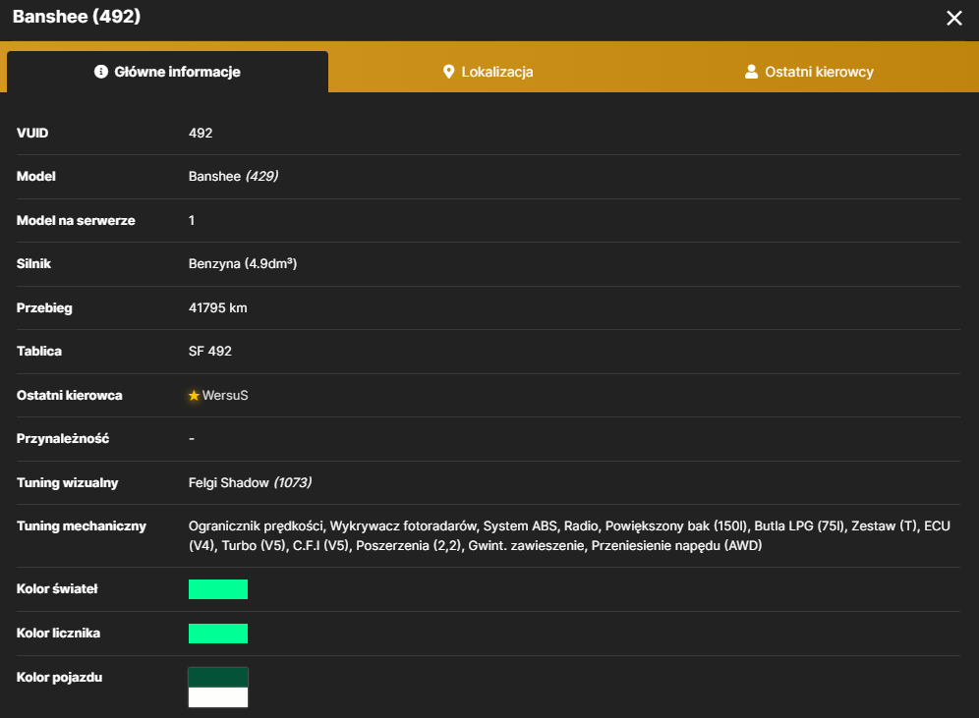Open the Główne informacje tab

[167, 72]
